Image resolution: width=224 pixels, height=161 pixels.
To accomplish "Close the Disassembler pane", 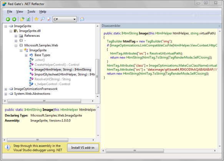I will [219, 26].
